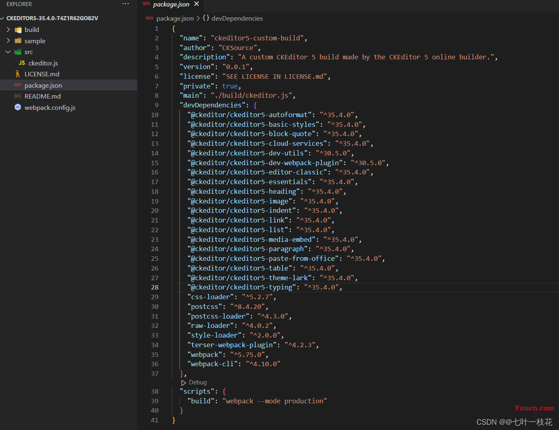Click line number 28 in the gutter

(155, 287)
